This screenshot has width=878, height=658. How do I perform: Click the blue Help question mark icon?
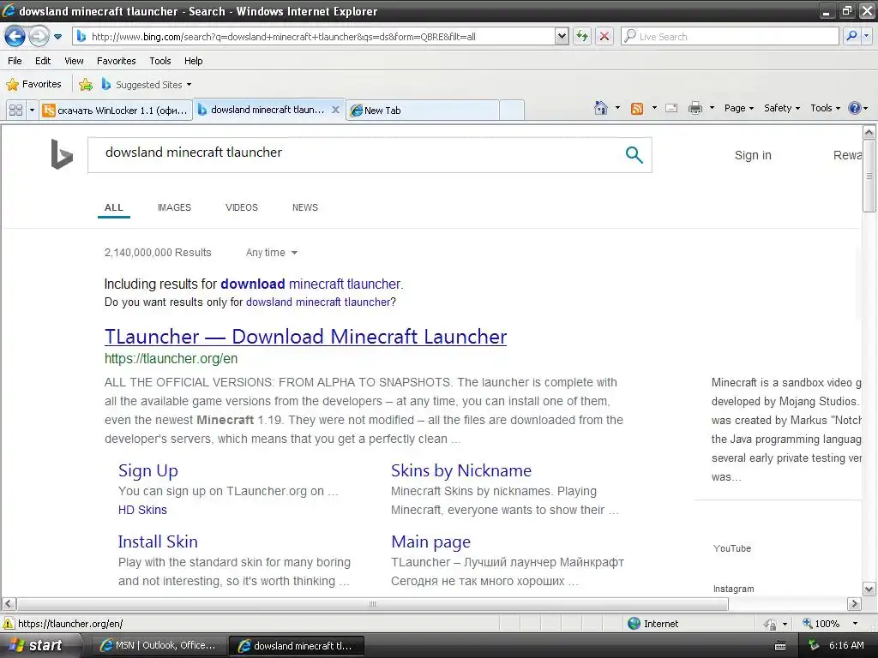855,108
